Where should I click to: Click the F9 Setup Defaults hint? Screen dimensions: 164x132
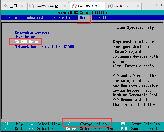tap(140, 124)
